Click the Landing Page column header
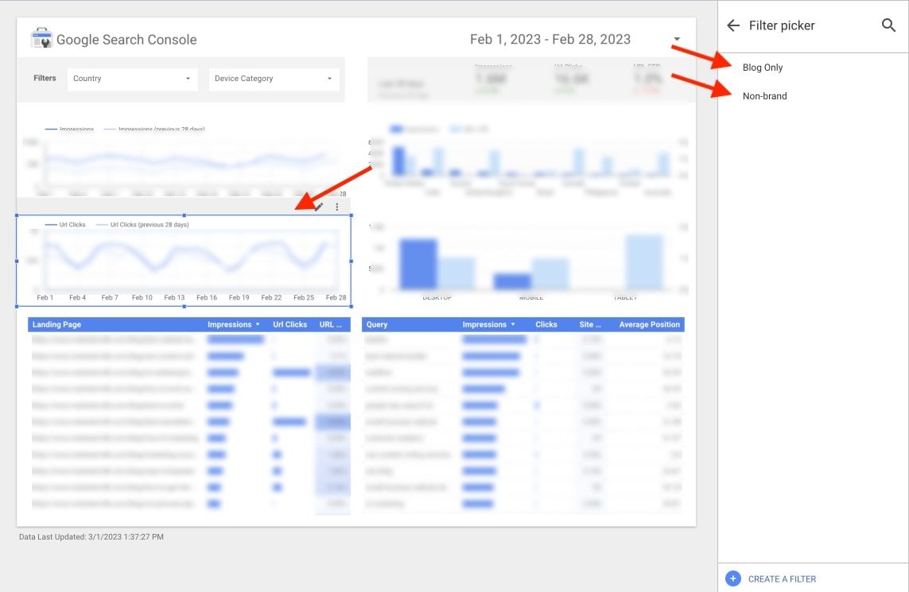 [x=57, y=324]
